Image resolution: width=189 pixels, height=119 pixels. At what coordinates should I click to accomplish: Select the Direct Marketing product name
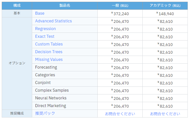point(51,106)
